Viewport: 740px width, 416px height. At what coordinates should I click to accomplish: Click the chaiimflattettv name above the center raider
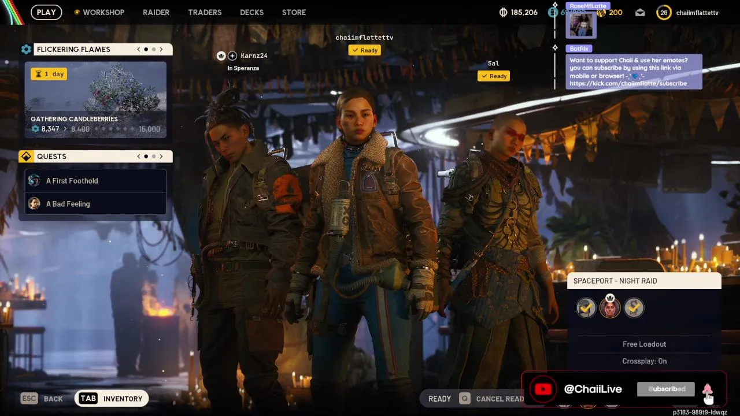pos(364,38)
